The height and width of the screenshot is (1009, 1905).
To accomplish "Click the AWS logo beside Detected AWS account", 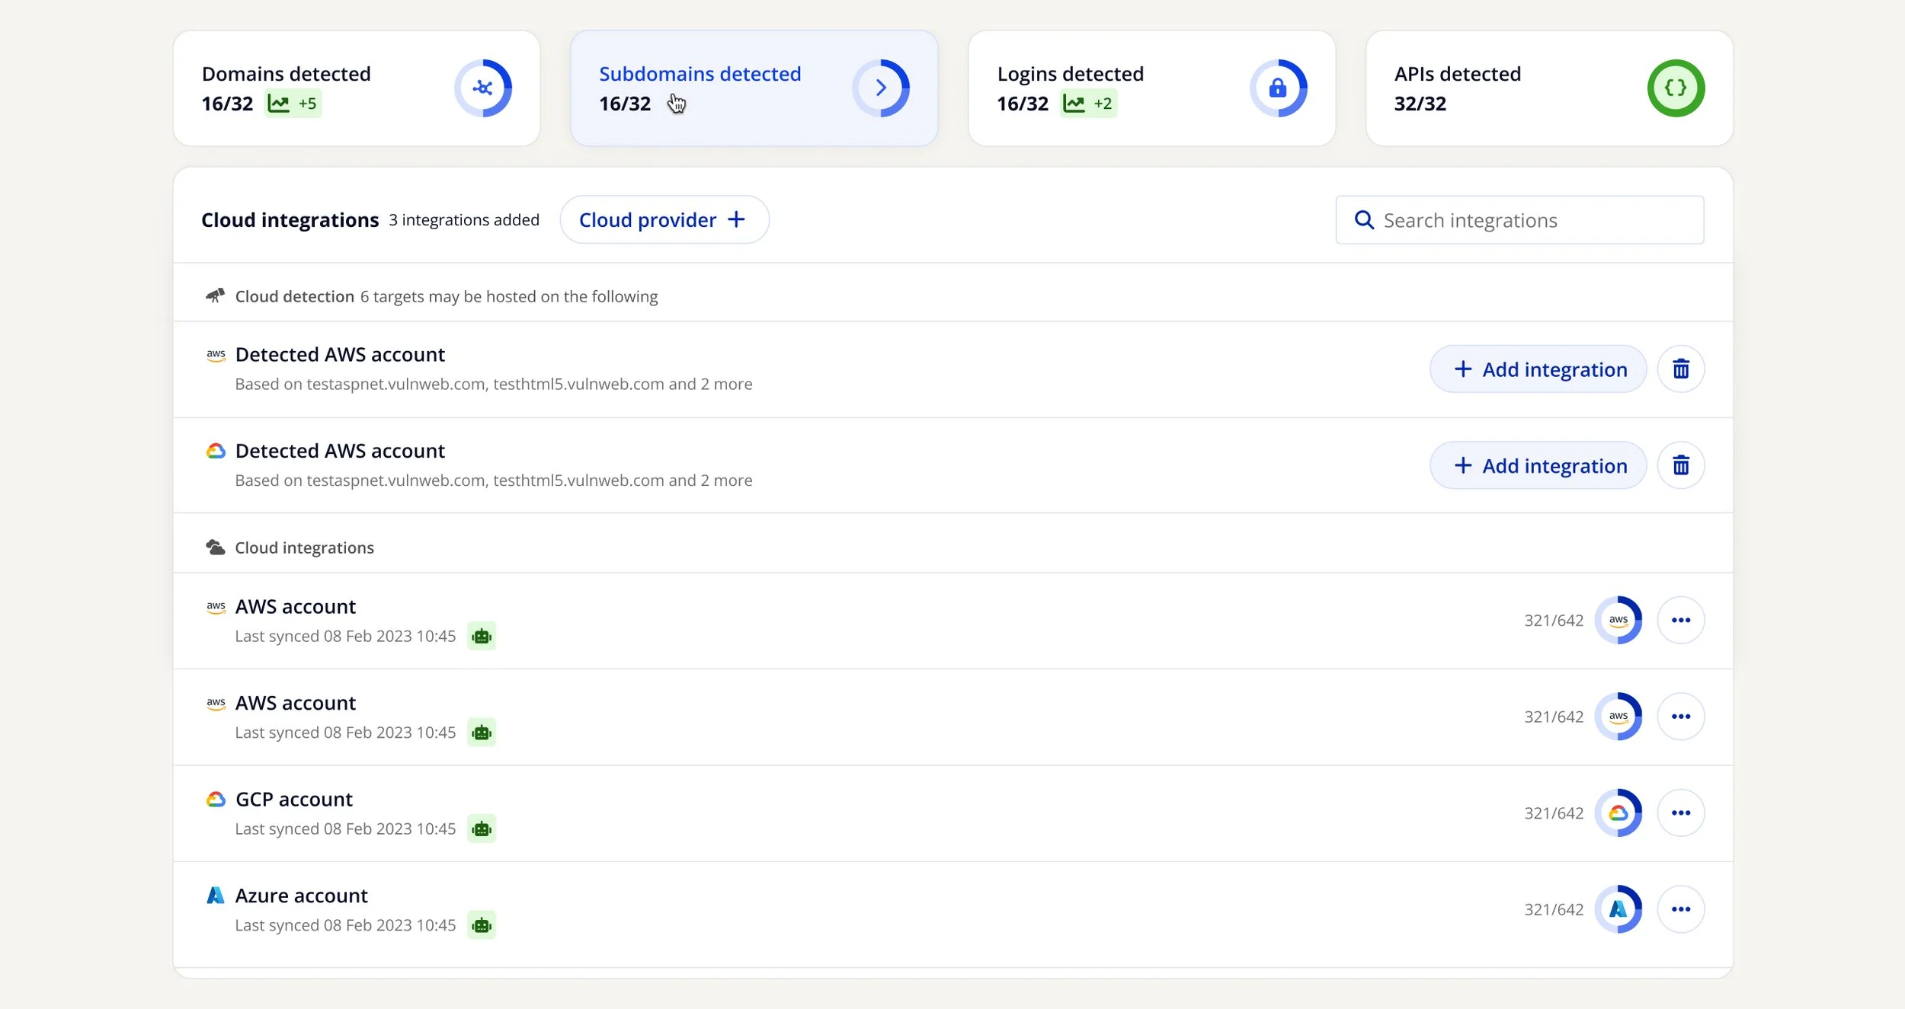I will click(216, 354).
